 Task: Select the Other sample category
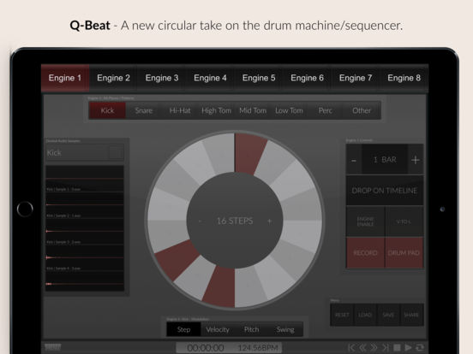(362, 110)
